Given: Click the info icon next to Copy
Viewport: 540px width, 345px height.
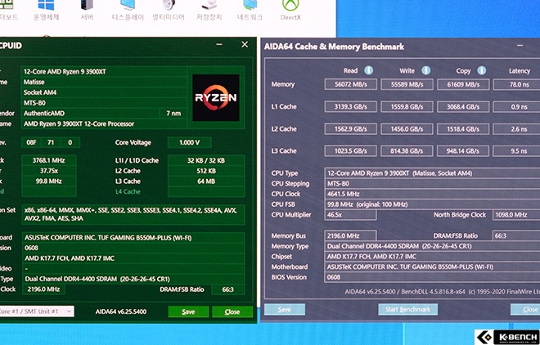Looking at the screenshot, I should tap(481, 70).
